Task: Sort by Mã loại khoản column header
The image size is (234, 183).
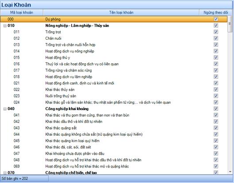Action: point(22,12)
